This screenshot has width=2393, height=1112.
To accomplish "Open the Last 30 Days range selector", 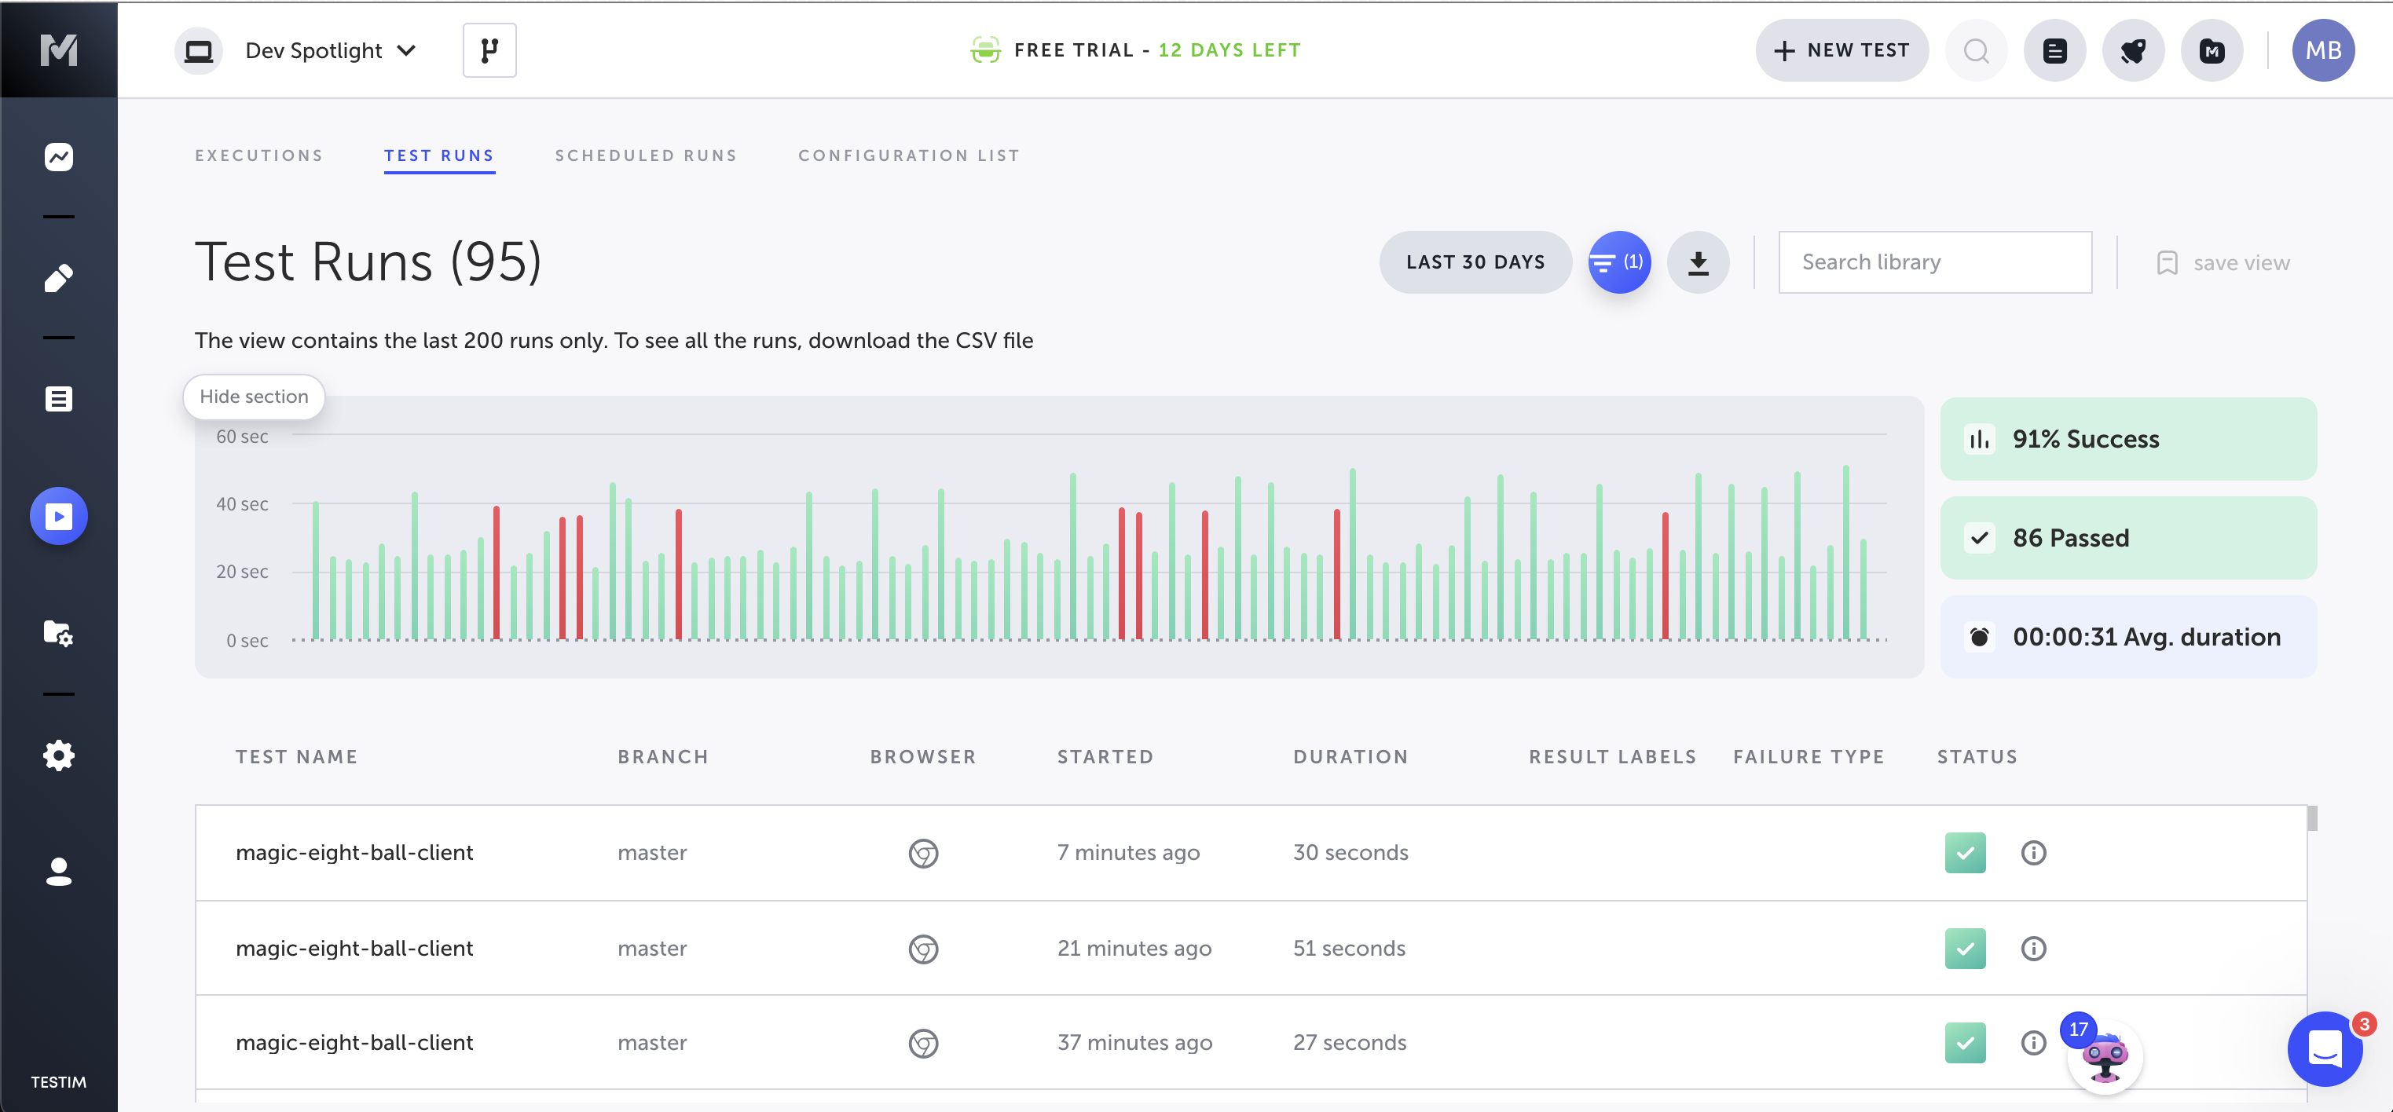I will pos(1475,262).
